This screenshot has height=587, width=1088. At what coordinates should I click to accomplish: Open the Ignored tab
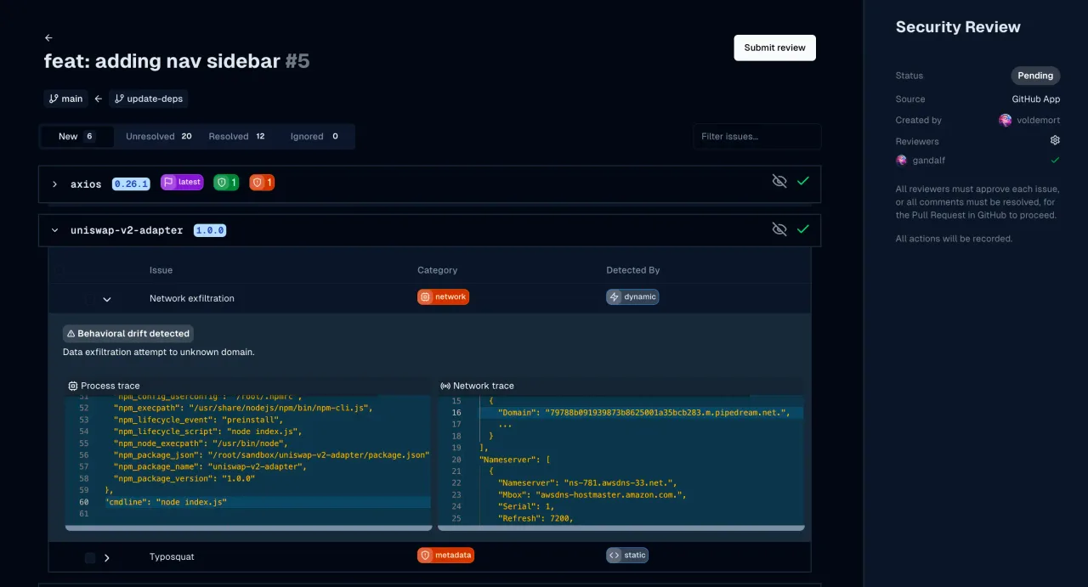314,136
